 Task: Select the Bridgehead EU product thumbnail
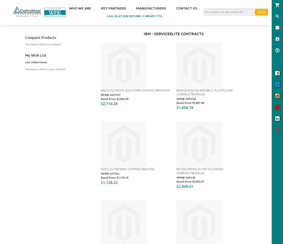(199, 65)
